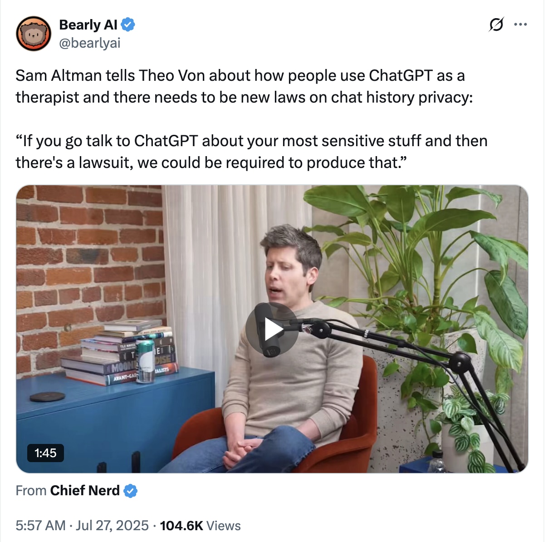
Task: Open tweet timestamp 5:57 AM Jul 27, 2025
Action: coord(82,526)
